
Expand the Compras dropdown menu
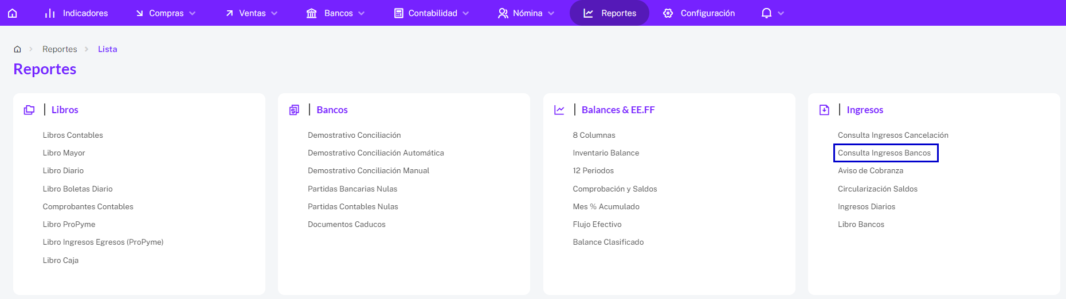[x=166, y=13]
